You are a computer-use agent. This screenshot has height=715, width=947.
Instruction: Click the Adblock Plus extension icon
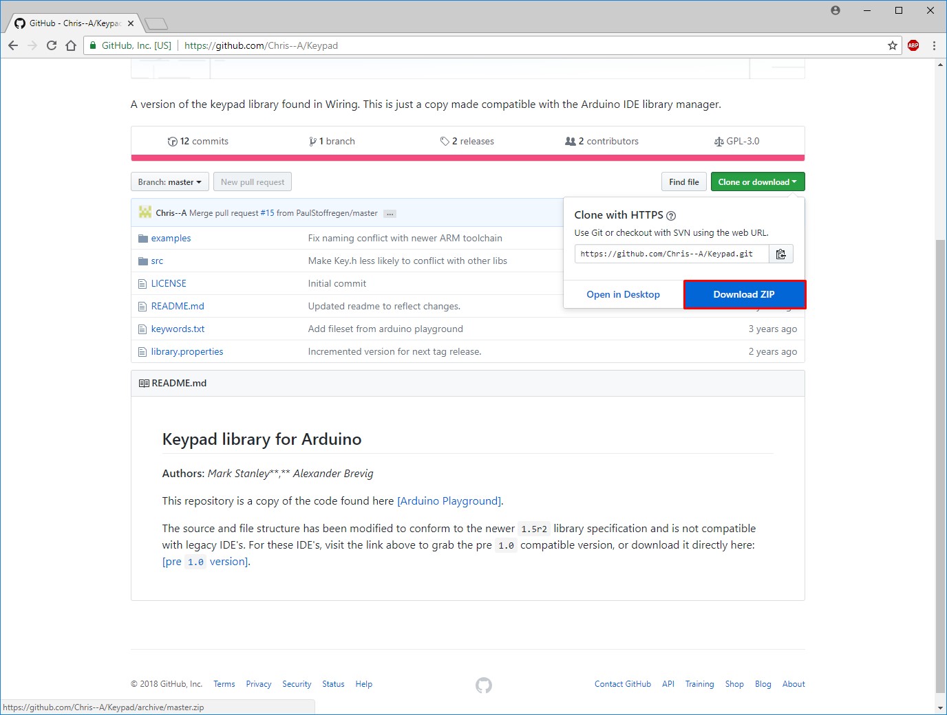913,45
